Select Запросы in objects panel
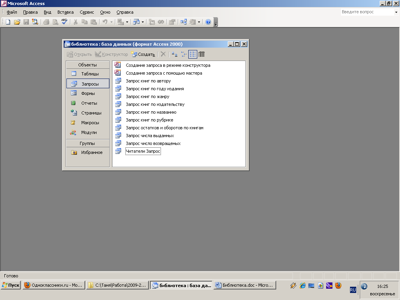400x300 pixels. pos(88,84)
